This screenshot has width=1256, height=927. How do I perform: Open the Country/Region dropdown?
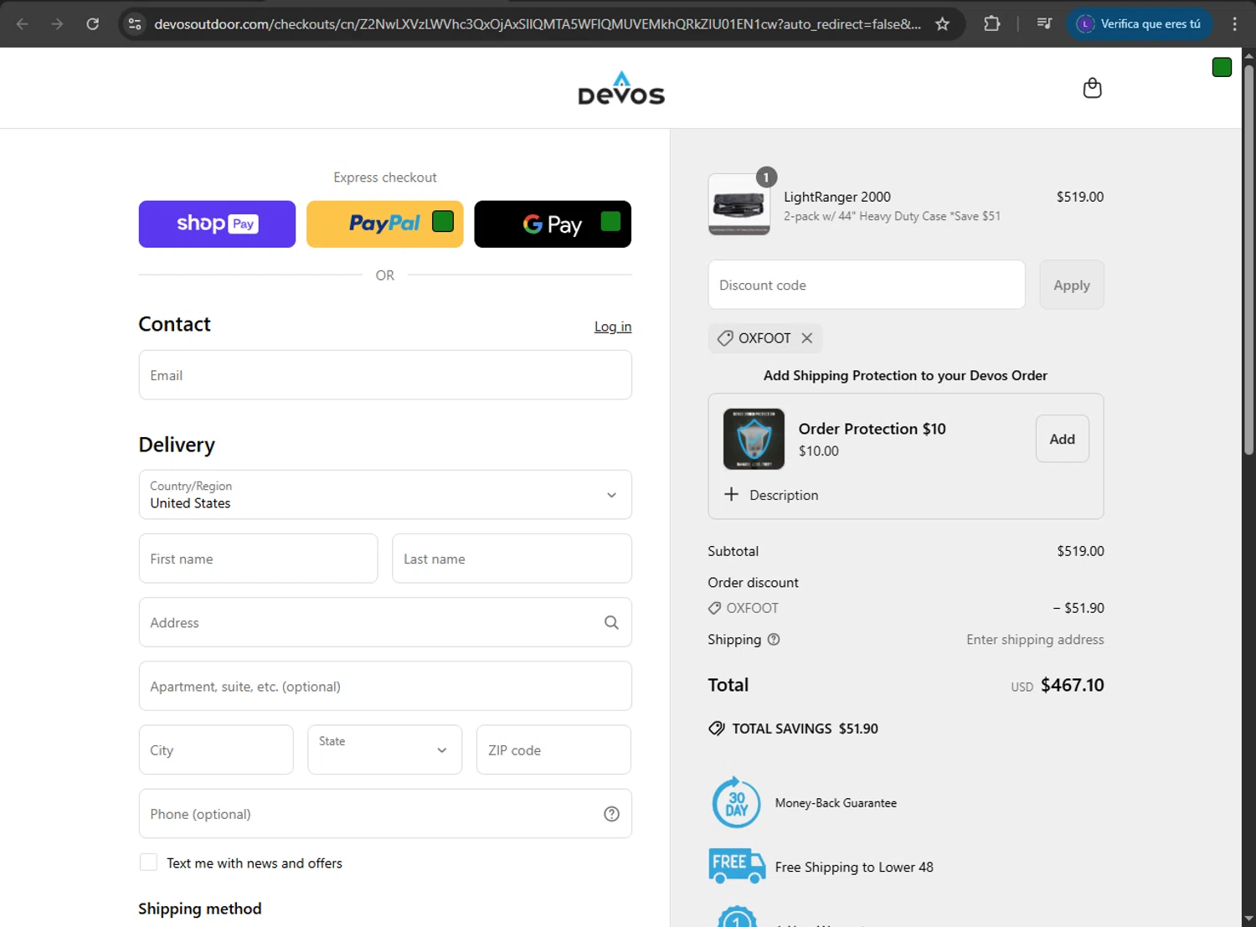385,495
